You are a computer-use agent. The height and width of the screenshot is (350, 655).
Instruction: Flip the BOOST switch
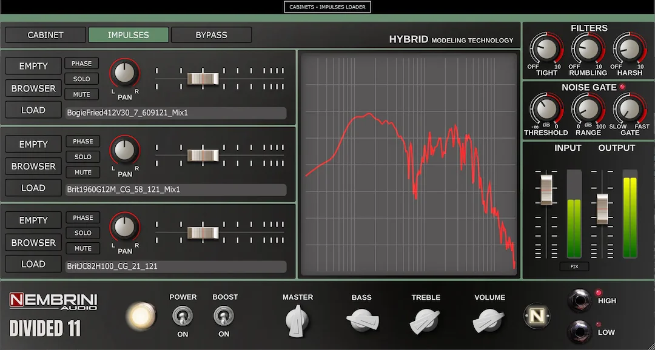[x=224, y=316]
